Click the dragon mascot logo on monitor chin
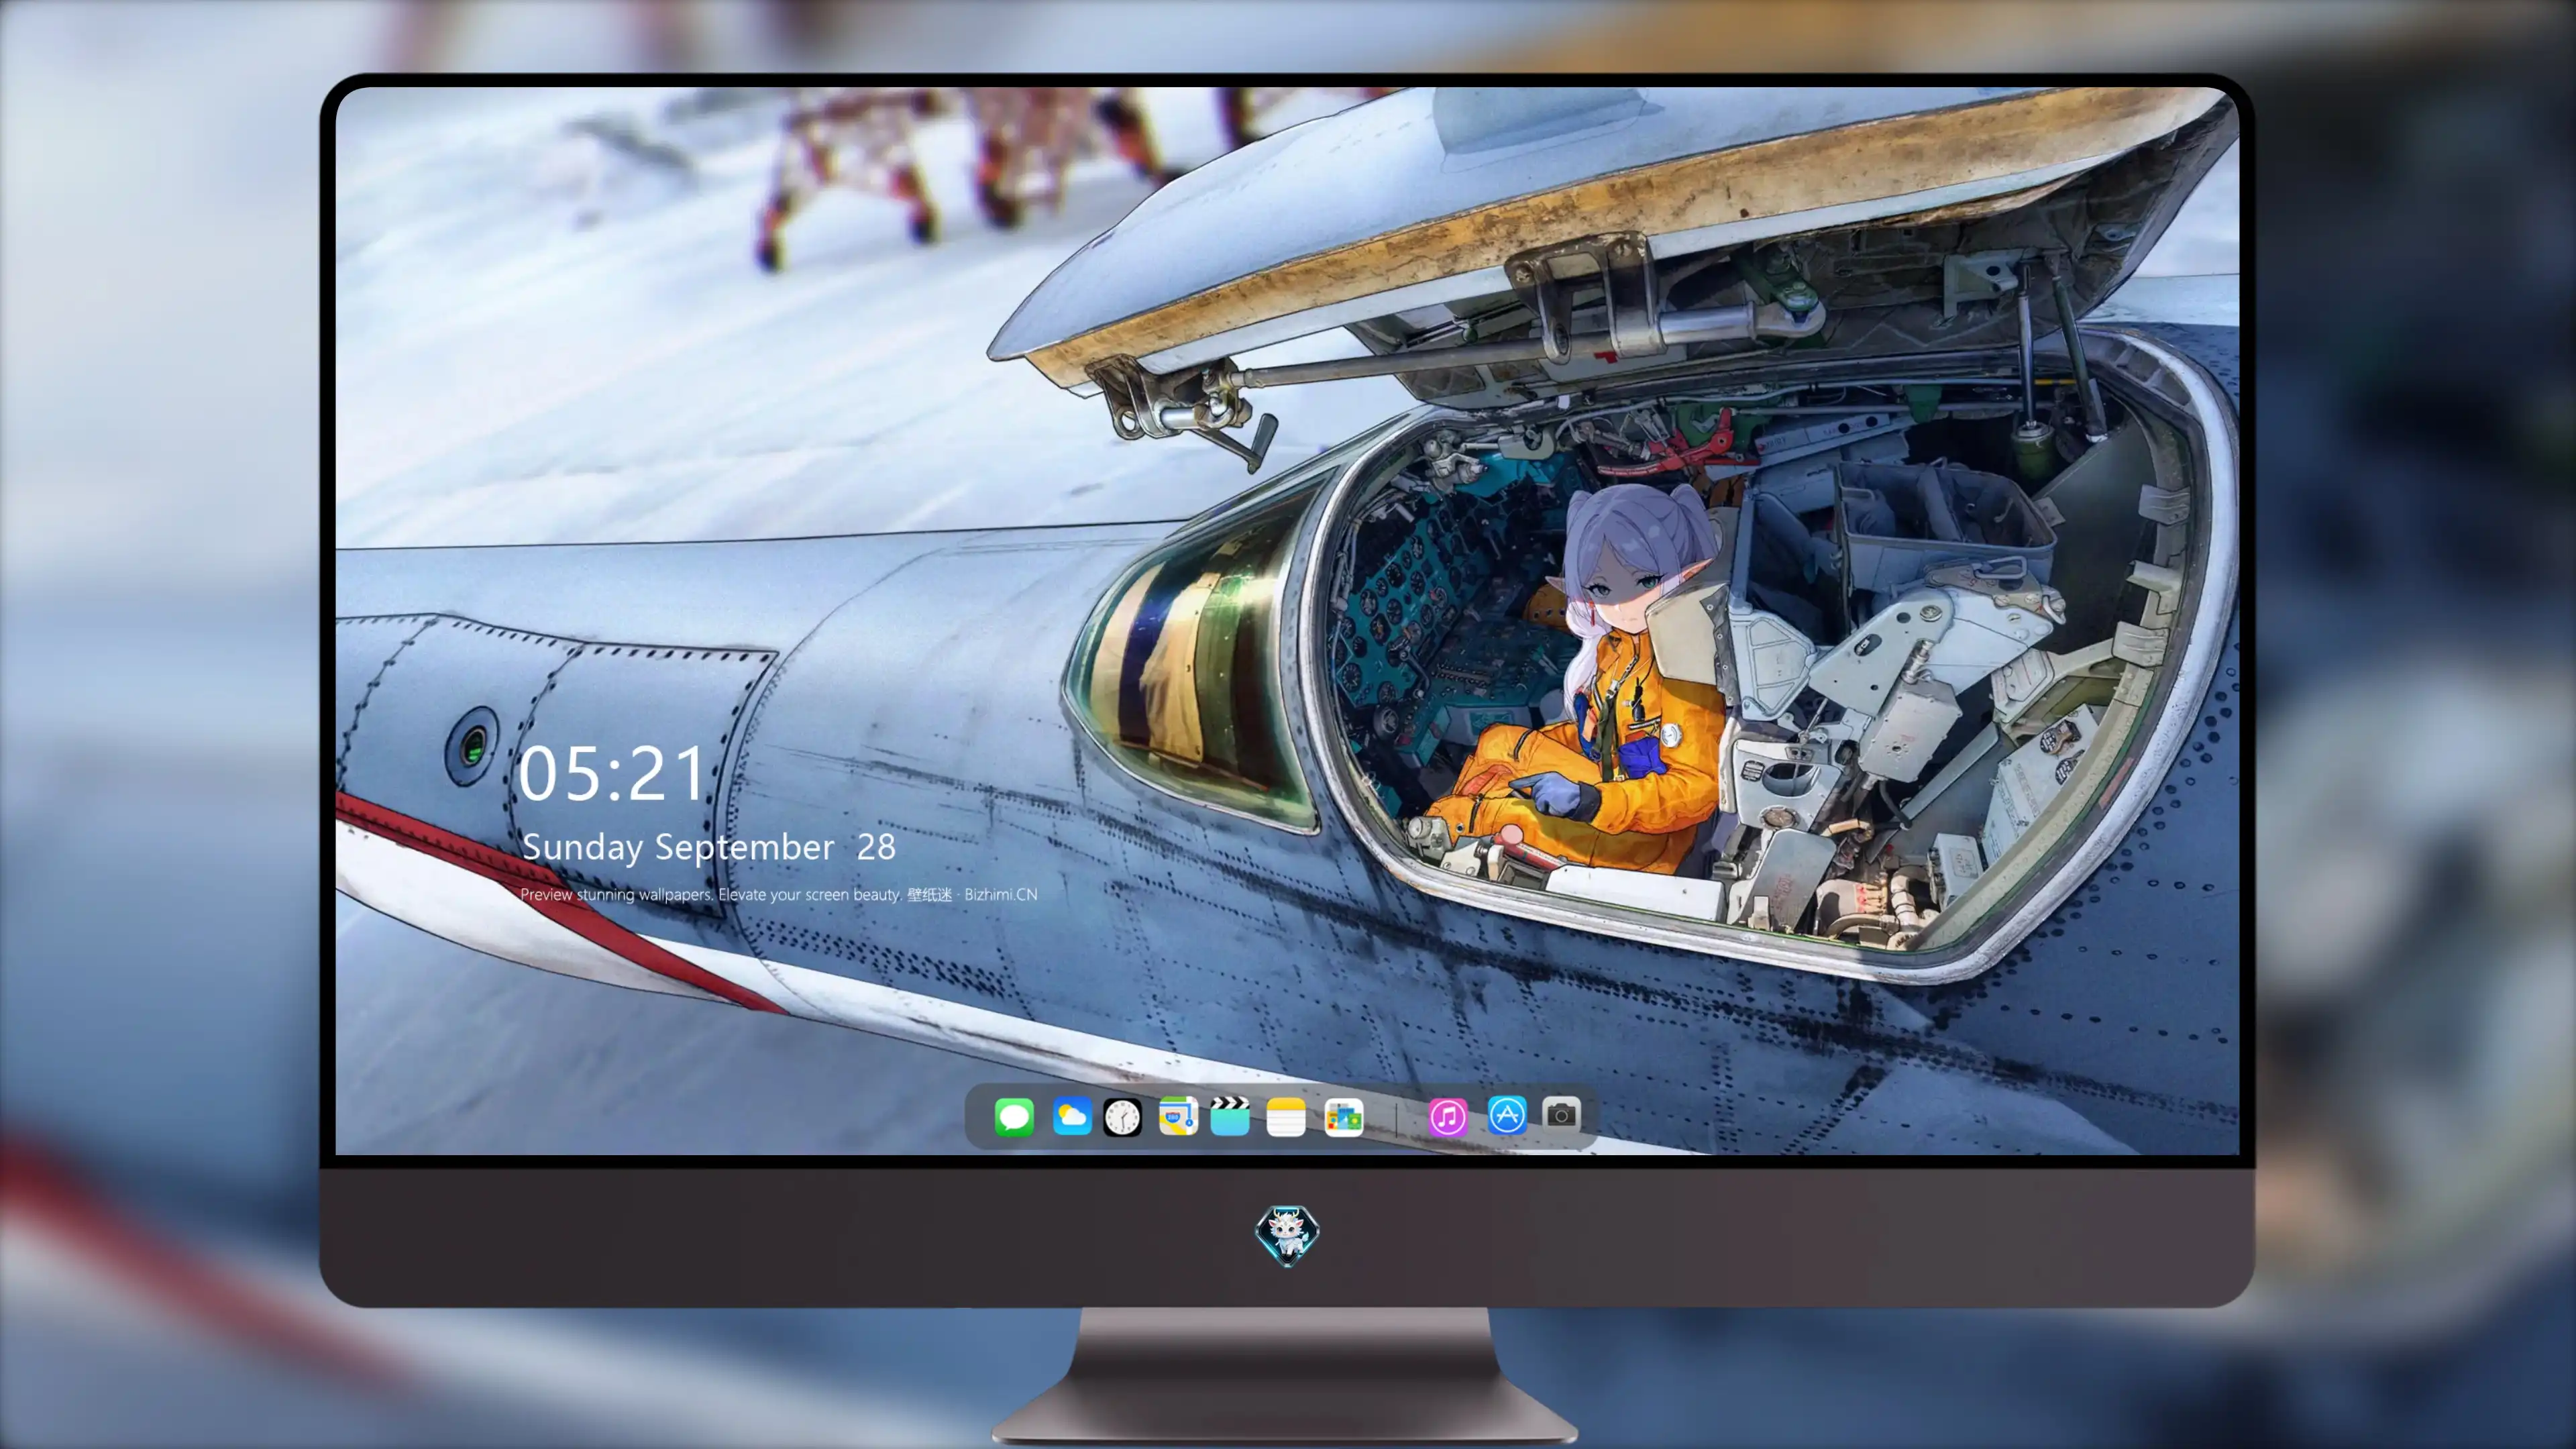Image resolution: width=2576 pixels, height=1449 pixels. point(1287,1235)
